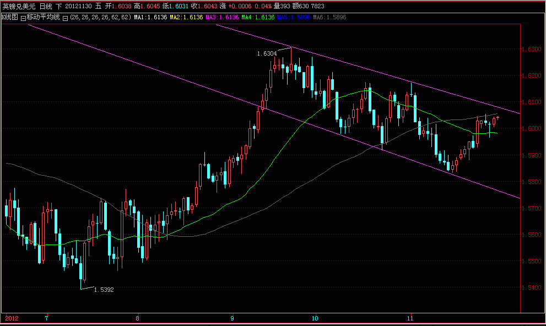Click the 1.5900 price axis label

coord(531,155)
